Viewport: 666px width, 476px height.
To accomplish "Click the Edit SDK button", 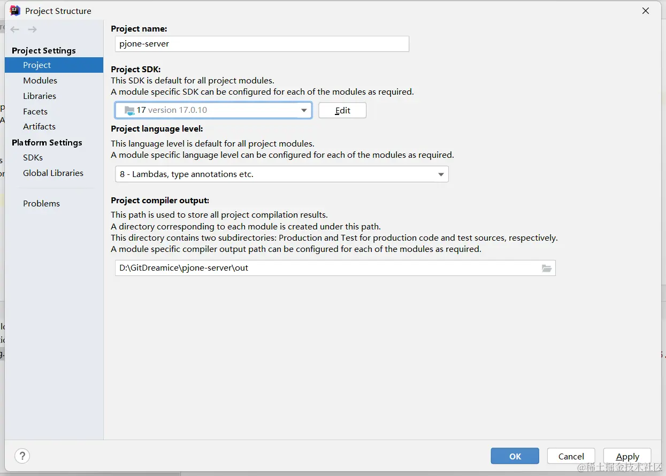I will [x=342, y=110].
